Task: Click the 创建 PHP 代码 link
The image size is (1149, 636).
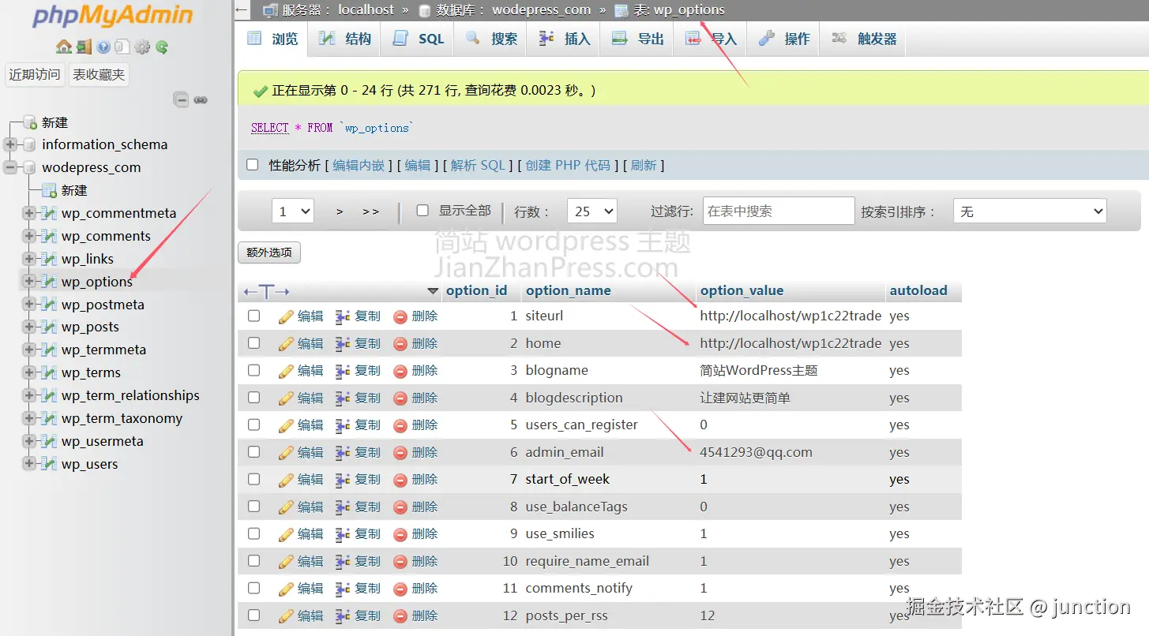Action: (568, 165)
